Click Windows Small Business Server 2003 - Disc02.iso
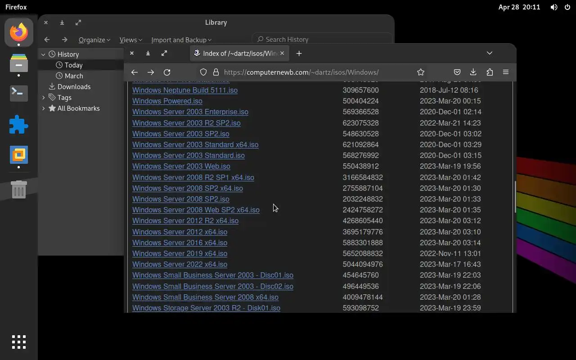Screen dimensions: 576x360 [x=213, y=286]
